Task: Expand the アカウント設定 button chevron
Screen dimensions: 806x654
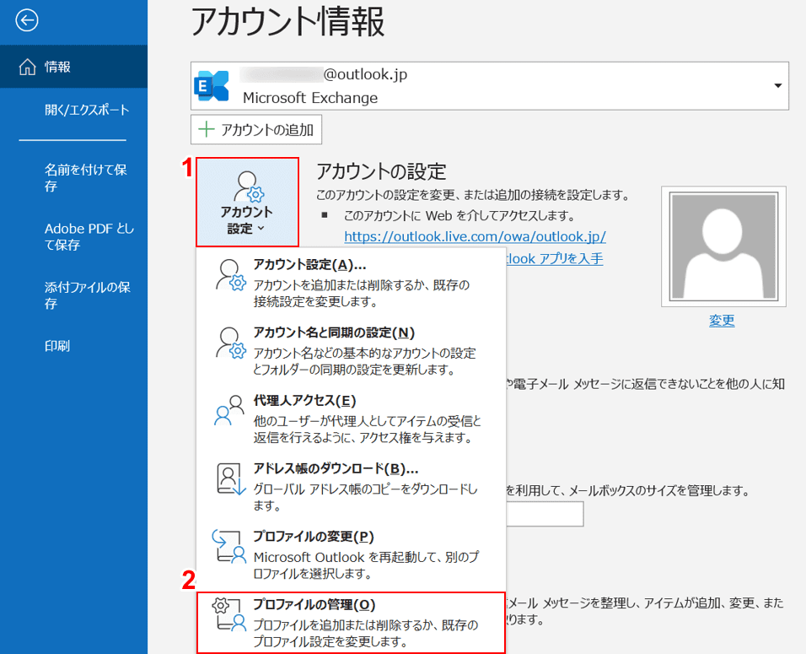Action: (261, 228)
